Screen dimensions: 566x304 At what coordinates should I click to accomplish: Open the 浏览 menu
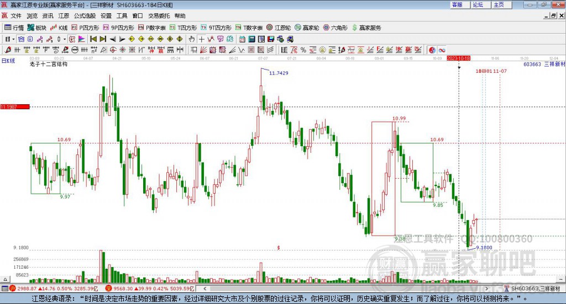[x=32, y=16]
